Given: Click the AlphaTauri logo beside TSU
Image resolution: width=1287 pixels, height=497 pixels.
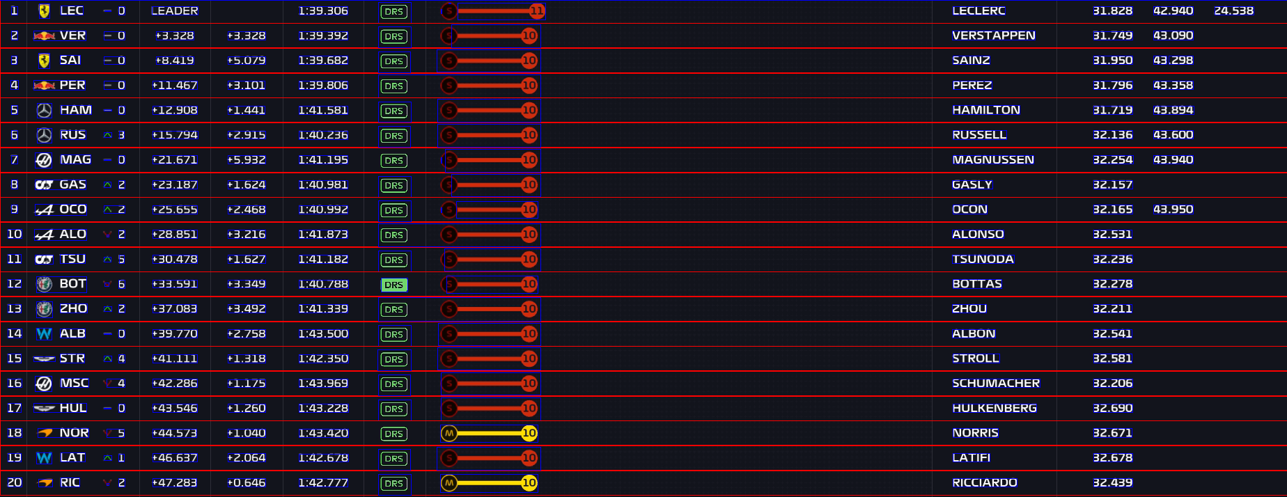Looking at the screenshot, I should click(x=44, y=259).
